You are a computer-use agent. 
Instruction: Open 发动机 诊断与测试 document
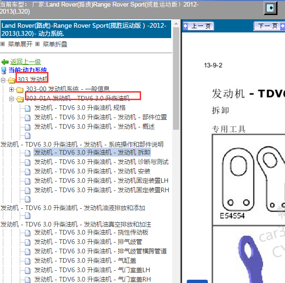(102, 162)
